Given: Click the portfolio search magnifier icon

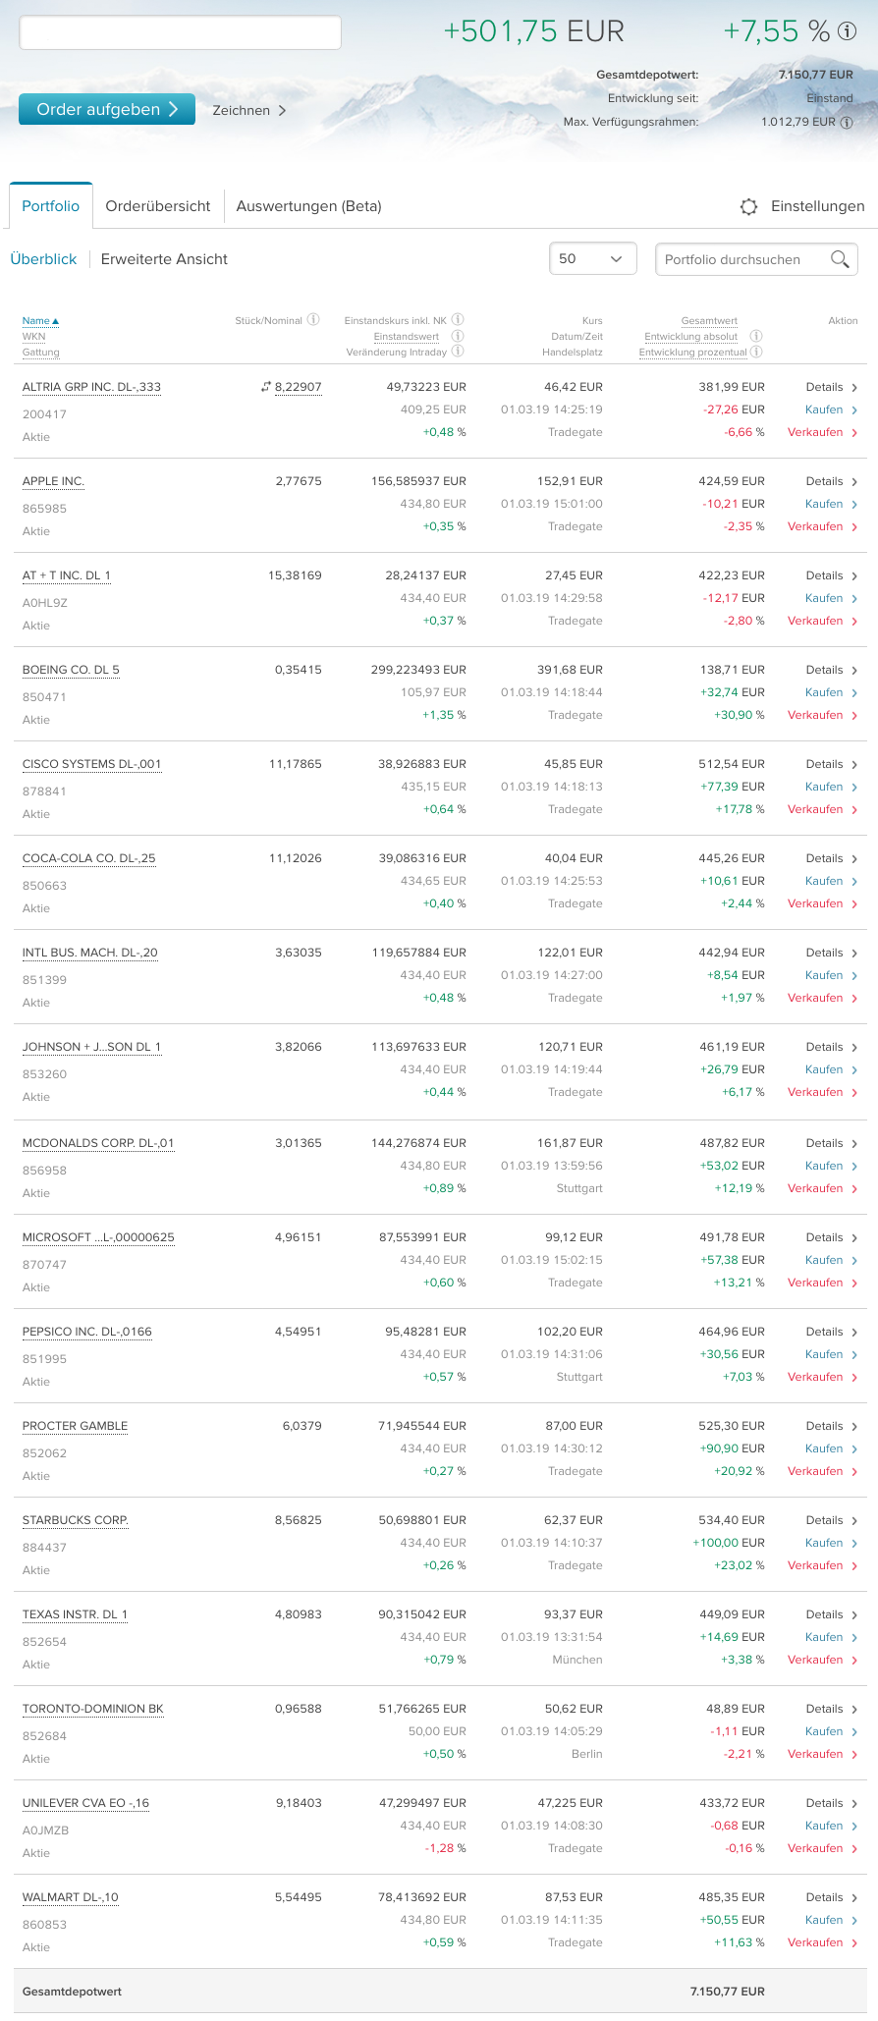Looking at the screenshot, I should tap(840, 259).
